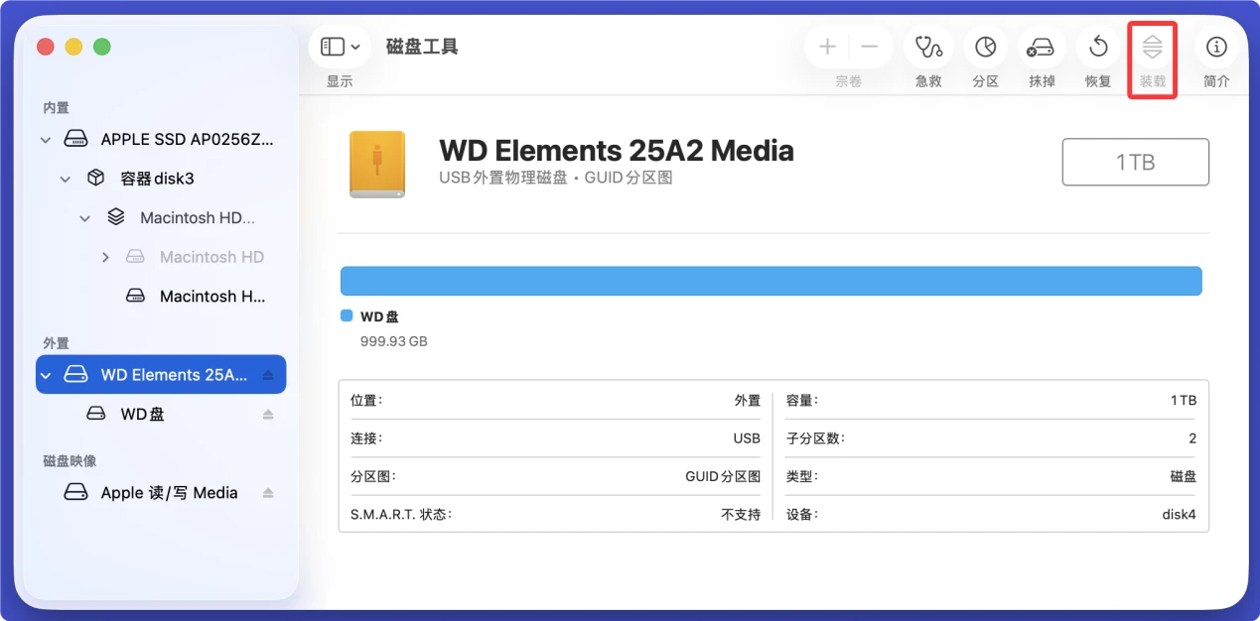This screenshot has height=621, width=1260.
Task: Click the 子分区数 value 2
Action: pos(1192,437)
